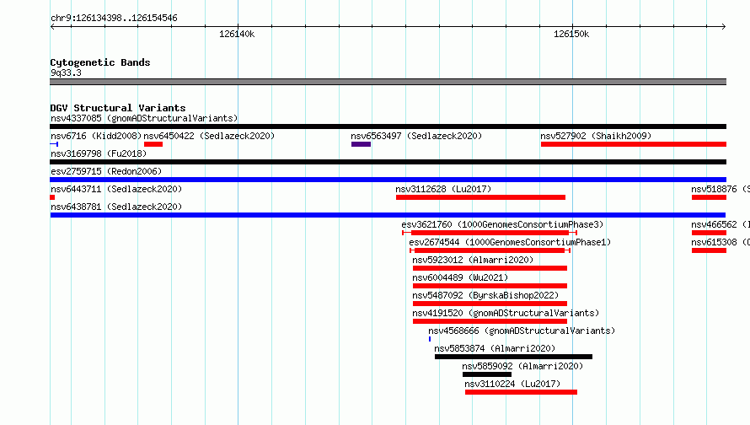Select the red bar under nsv466562
Image resolution: width=750 pixels, height=425 pixels.
click(x=709, y=233)
